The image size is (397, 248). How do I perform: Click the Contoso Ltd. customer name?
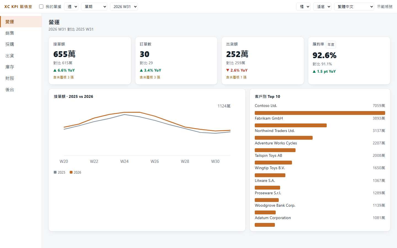click(266, 106)
